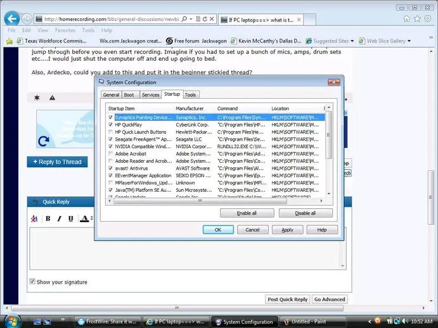
Task: Switch to the Services tab
Action: coord(150,95)
